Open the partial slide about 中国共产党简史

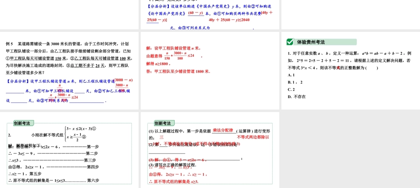point(210,15)
